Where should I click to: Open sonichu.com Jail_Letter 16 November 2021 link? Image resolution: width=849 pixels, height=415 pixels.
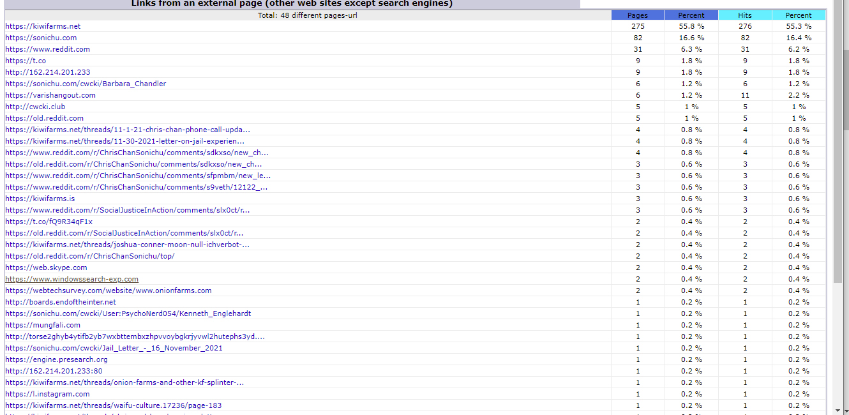(114, 348)
